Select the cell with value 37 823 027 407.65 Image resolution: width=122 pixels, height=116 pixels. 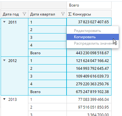tap(89, 22)
